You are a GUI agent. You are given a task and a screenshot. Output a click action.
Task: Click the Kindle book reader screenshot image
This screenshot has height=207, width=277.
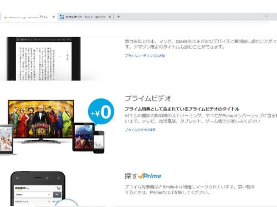(x=44, y=59)
